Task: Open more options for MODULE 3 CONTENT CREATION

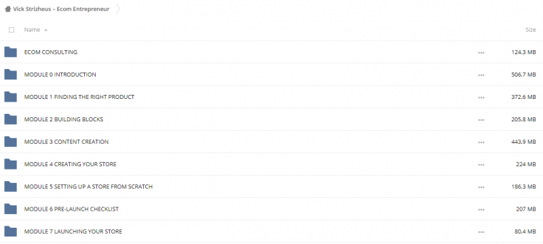Action: point(481,142)
